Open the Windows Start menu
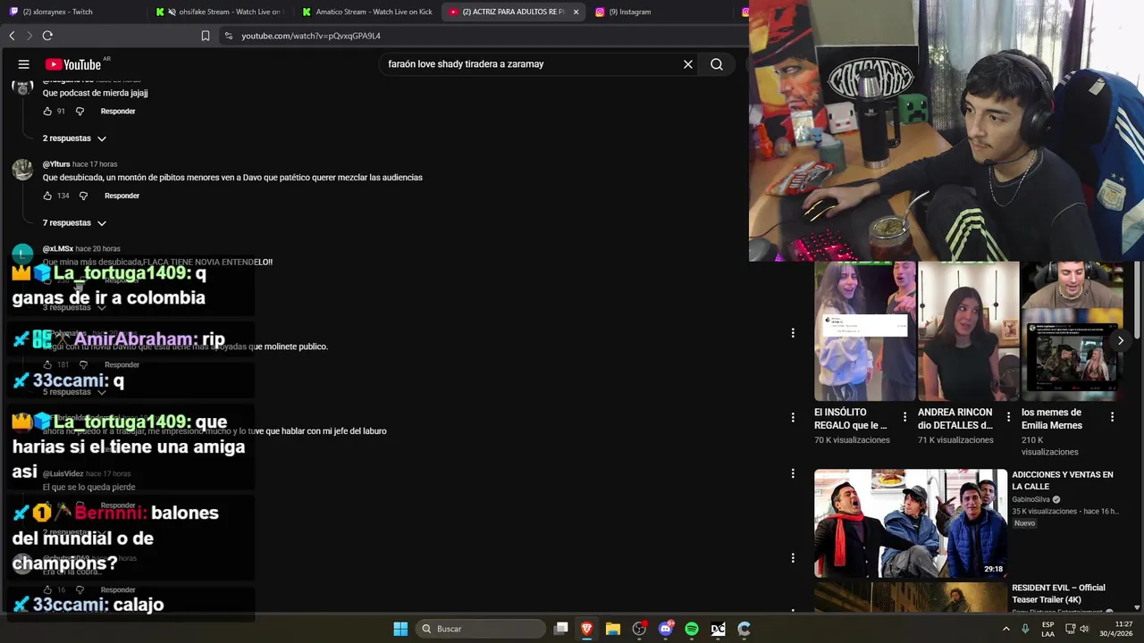 (400, 629)
